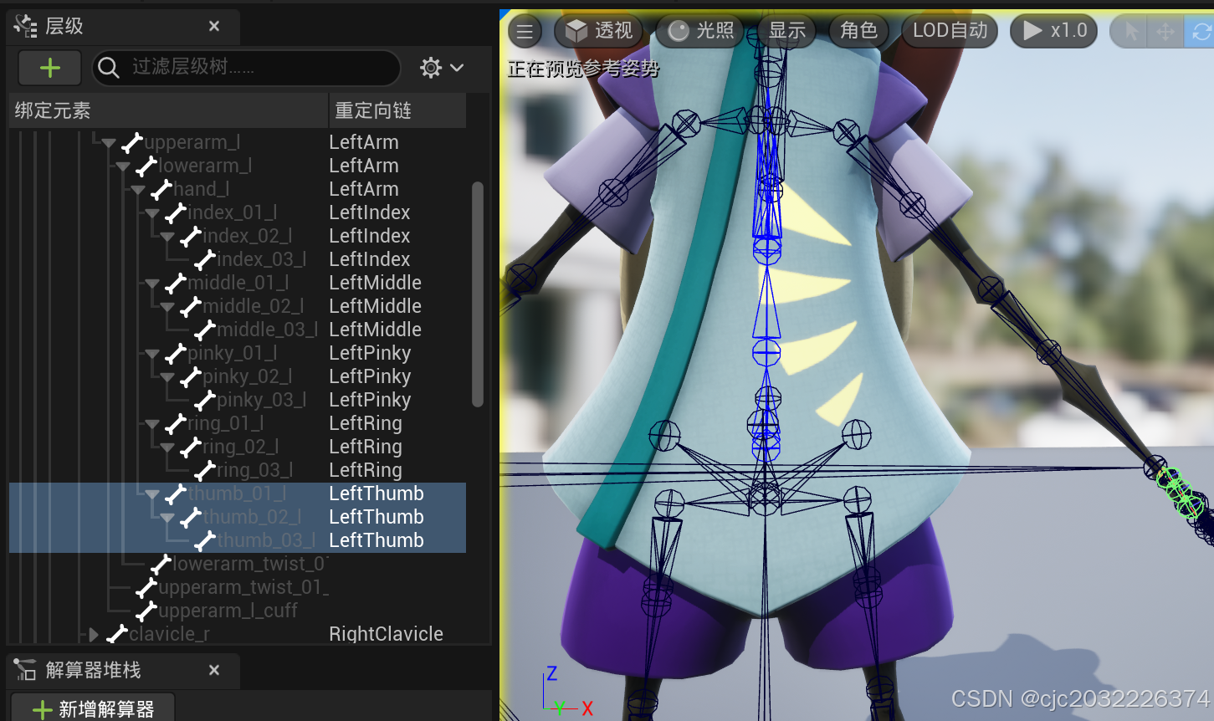Open the 显示 show menu
This screenshot has height=721, width=1214.
point(787,31)
